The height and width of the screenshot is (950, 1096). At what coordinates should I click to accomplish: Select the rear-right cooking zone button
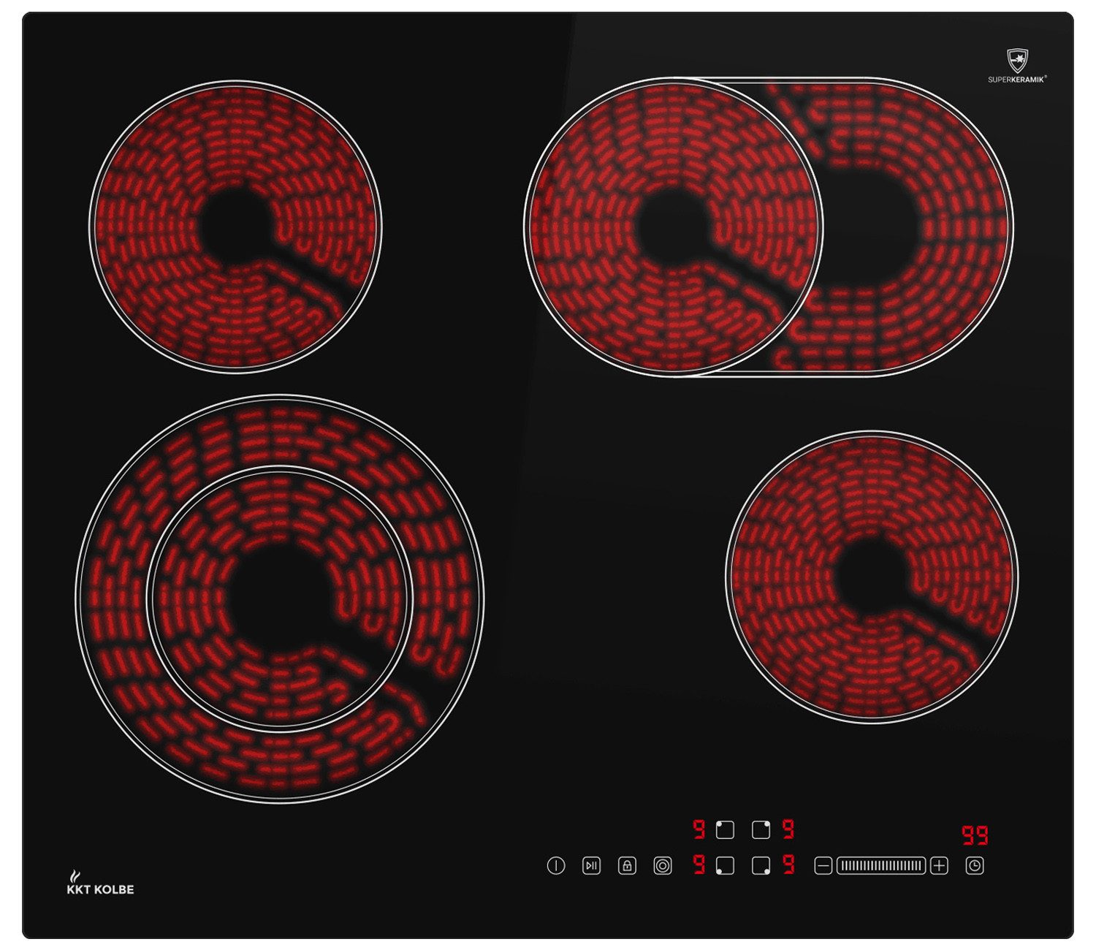click(761, 829)
